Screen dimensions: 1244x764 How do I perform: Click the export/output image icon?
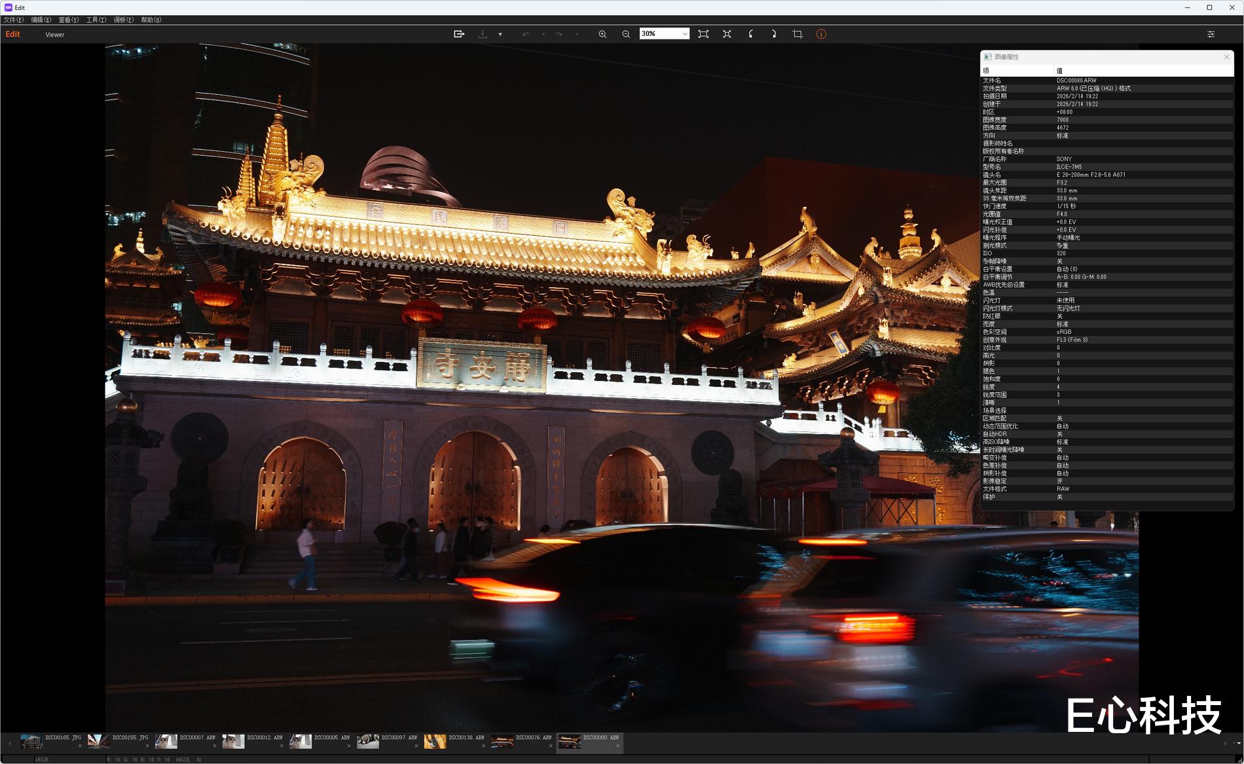(459, 34)
